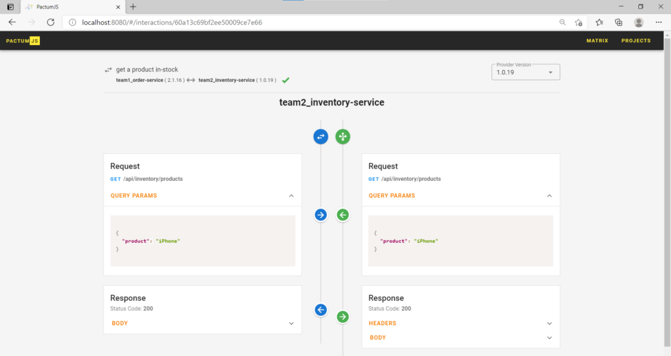The image size is (671, 356).
Task: Expand right Response HEADERS chevron
Action: pos(550,323)
